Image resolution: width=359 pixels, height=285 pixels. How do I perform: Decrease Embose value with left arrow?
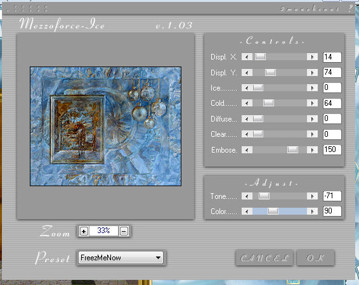247,150
